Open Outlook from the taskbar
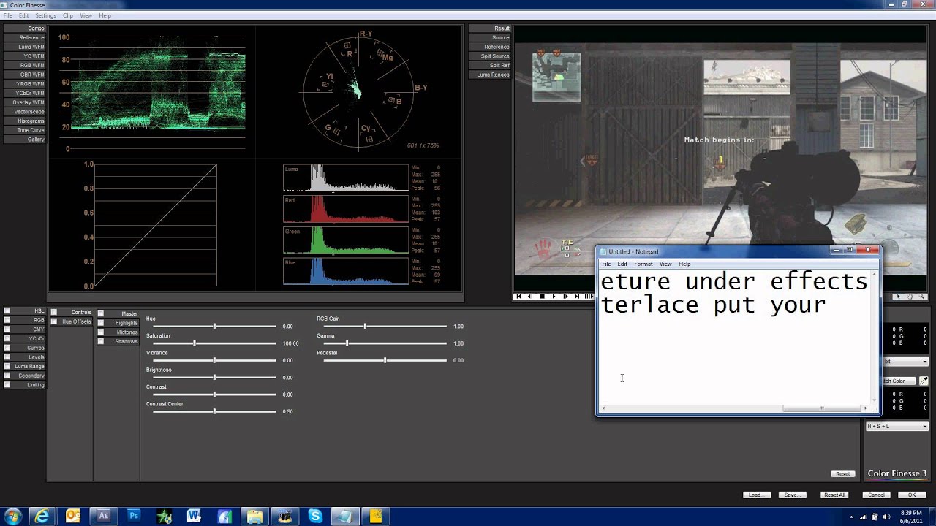The height and width of the screenshot is (526, 936). 73,516
